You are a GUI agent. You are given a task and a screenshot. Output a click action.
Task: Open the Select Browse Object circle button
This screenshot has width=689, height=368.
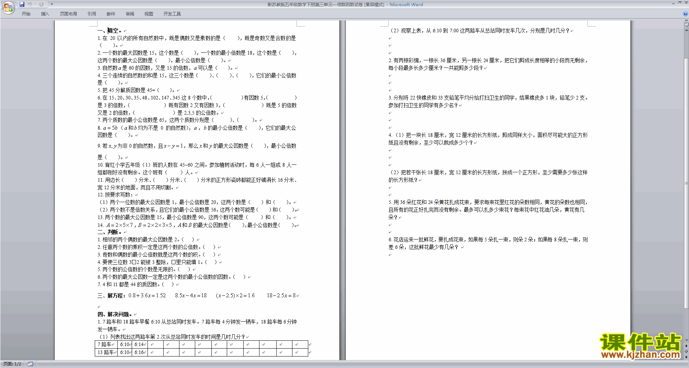(x=686, y=351)
